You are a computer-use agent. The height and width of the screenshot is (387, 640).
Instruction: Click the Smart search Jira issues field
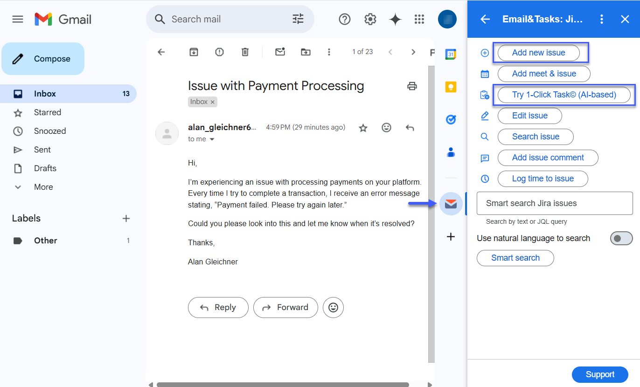554,203
